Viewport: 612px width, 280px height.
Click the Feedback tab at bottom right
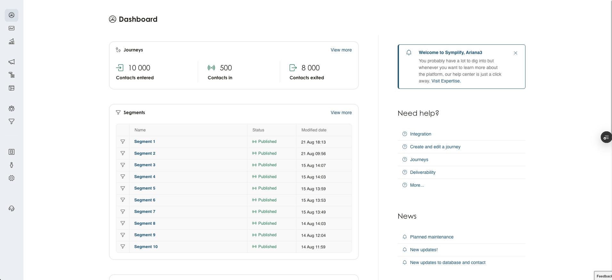(x=603, y=276)
